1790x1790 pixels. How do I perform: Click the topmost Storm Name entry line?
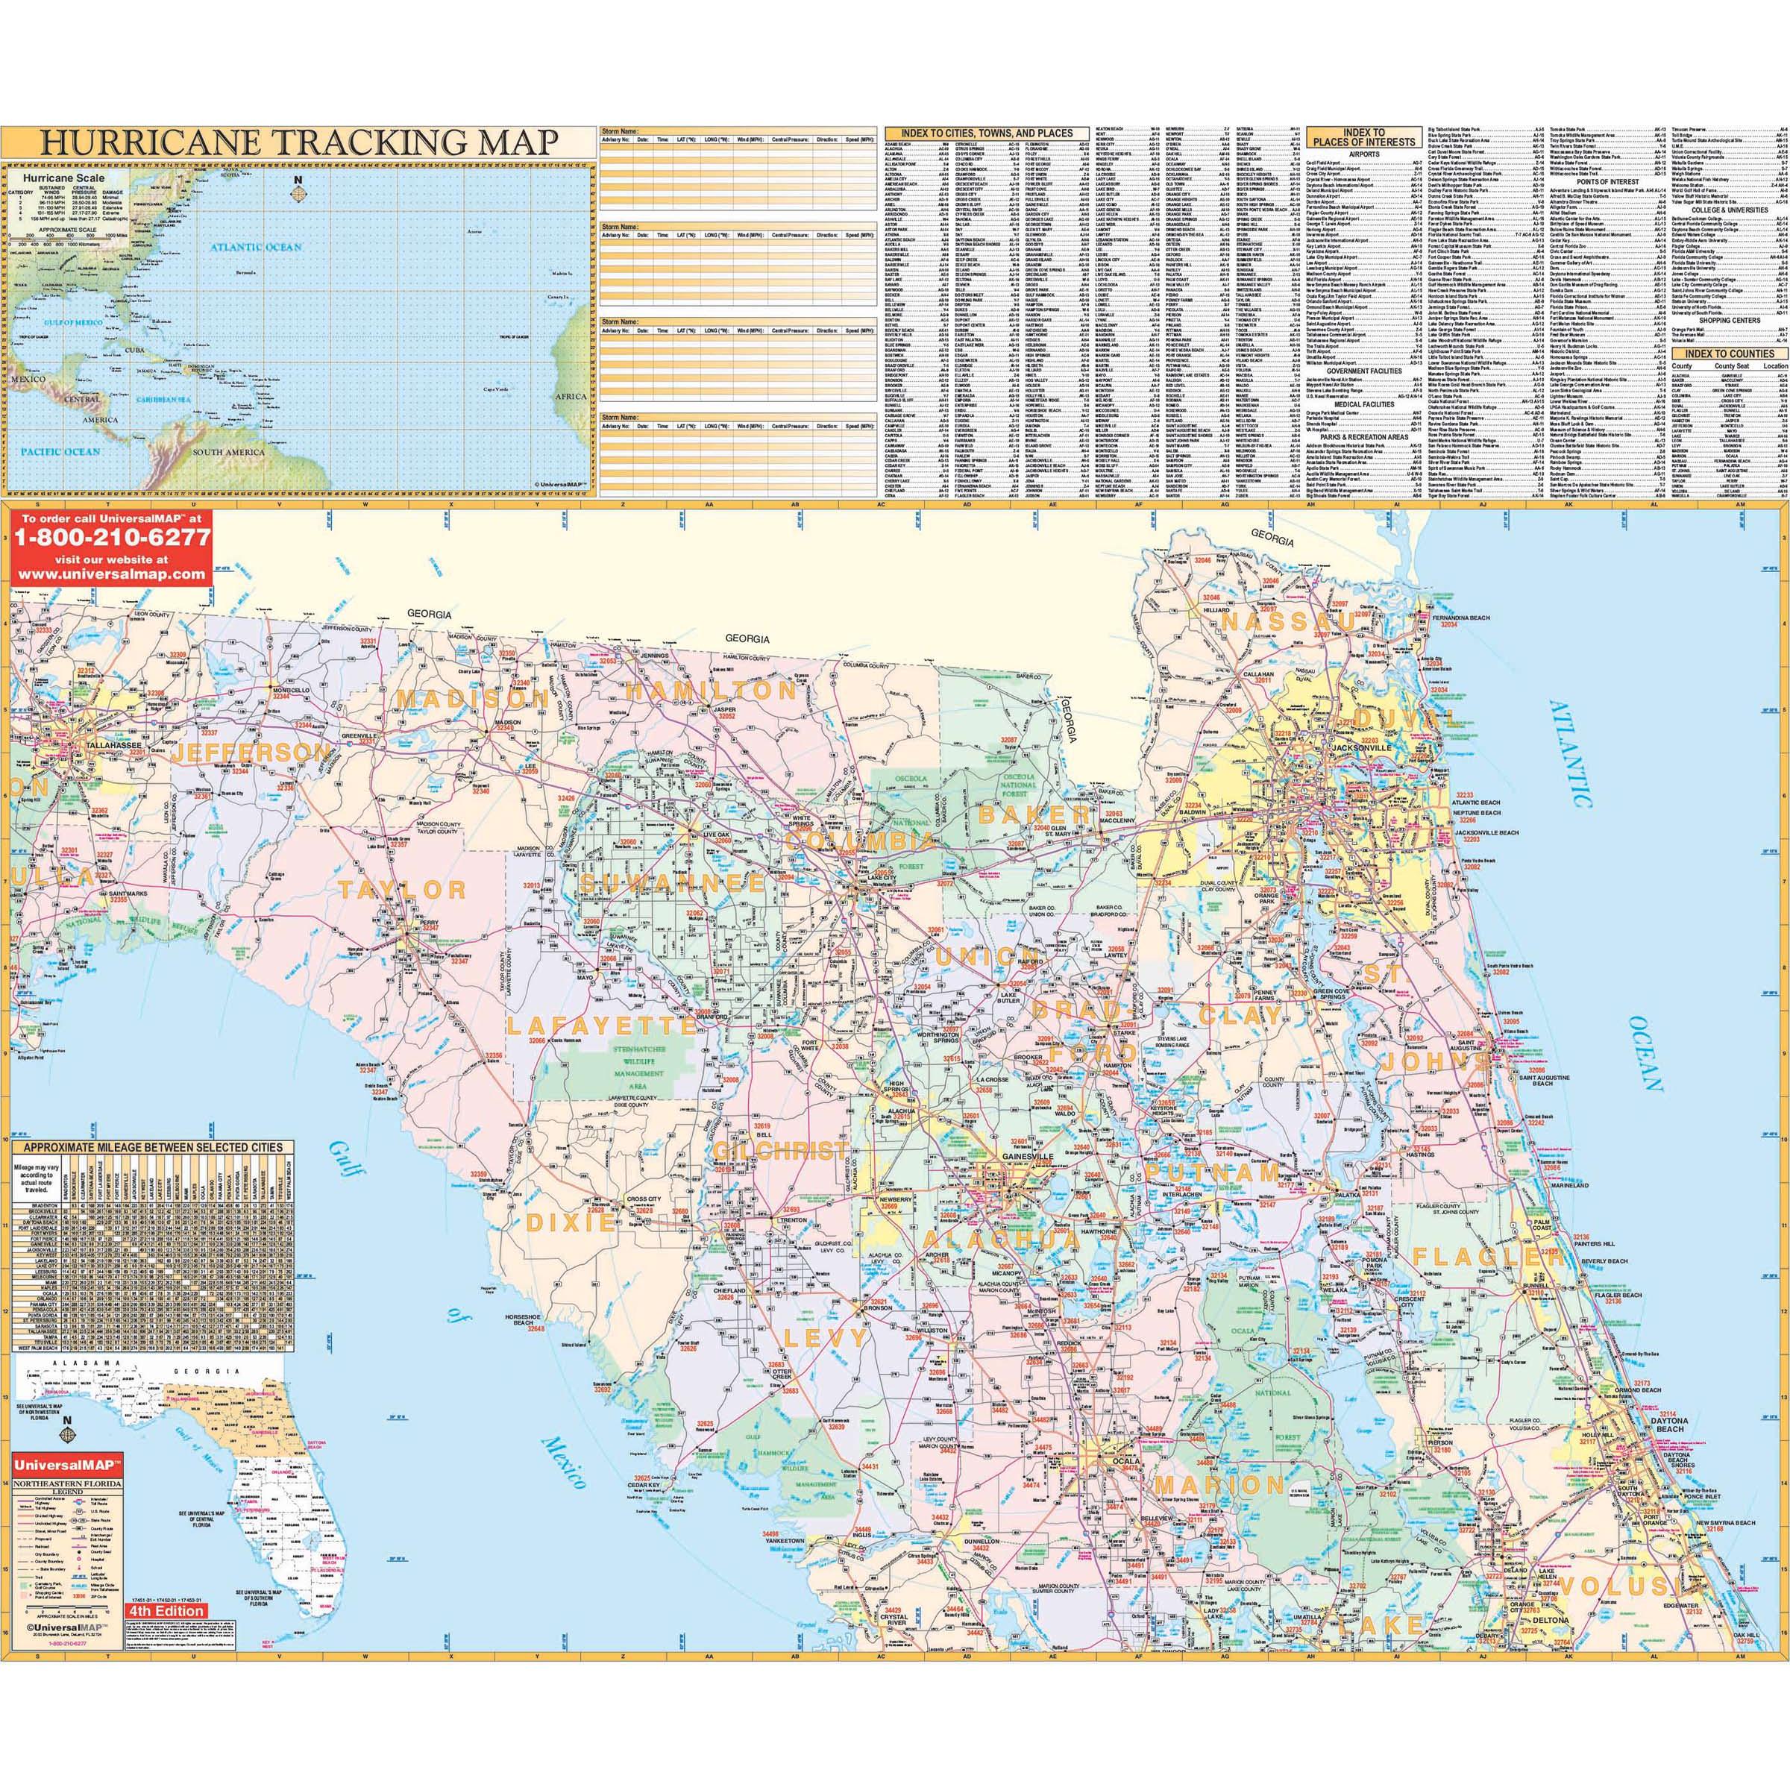[x=738, y=131]
